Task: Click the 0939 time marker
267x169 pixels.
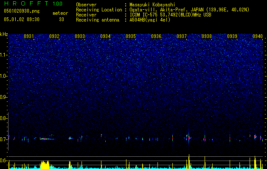Action: point(232,36)
